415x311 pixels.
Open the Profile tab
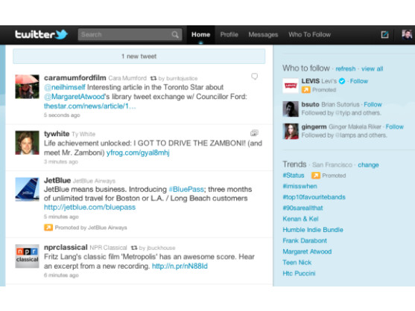pyautogui.click(x=229, y=35)
